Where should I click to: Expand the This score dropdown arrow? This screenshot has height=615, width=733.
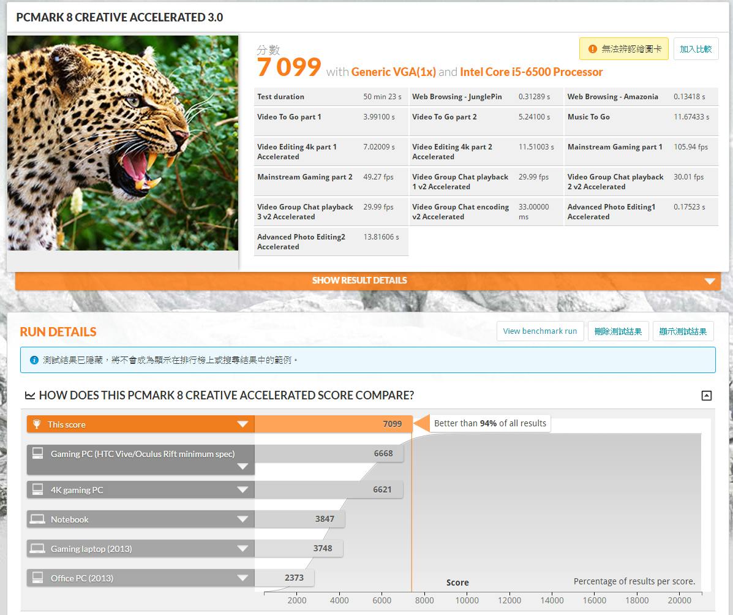pos(242,424)
